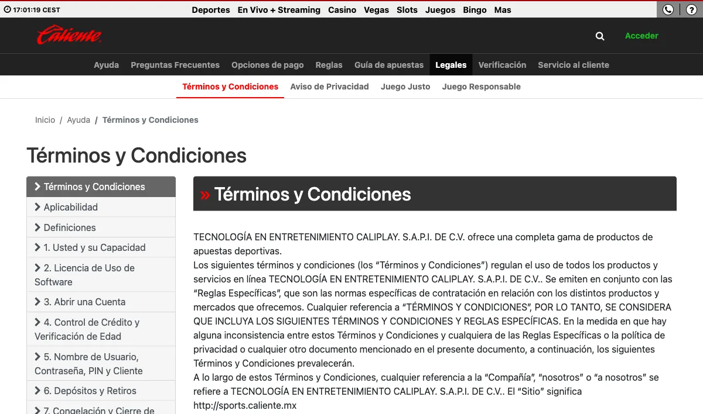This screenshot has width=703, height=414.
Task: Open 6. Depósitos y Retiros item
Action: (101, 391)
